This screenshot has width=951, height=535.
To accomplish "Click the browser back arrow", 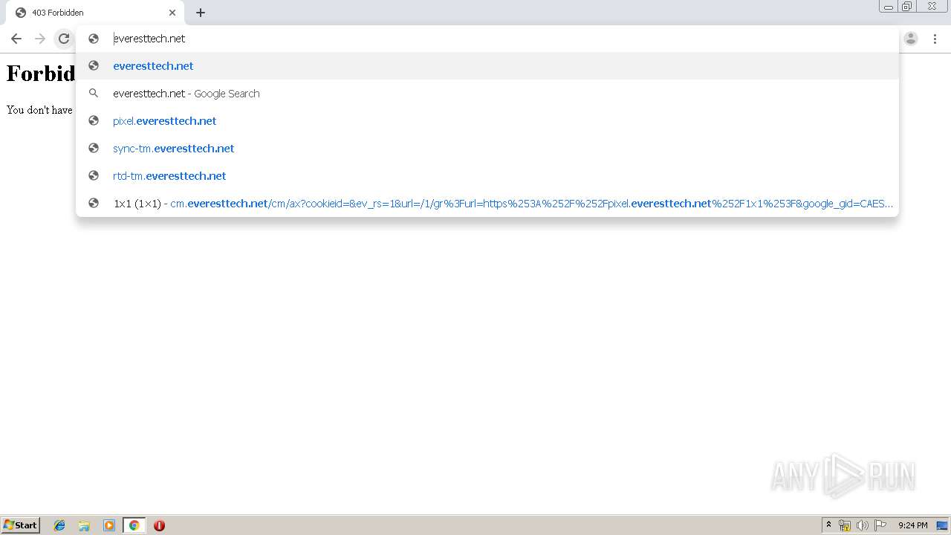I will click(x=16, y=39).
